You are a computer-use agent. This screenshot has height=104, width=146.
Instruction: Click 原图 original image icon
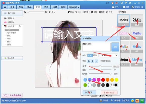(84, 12)
